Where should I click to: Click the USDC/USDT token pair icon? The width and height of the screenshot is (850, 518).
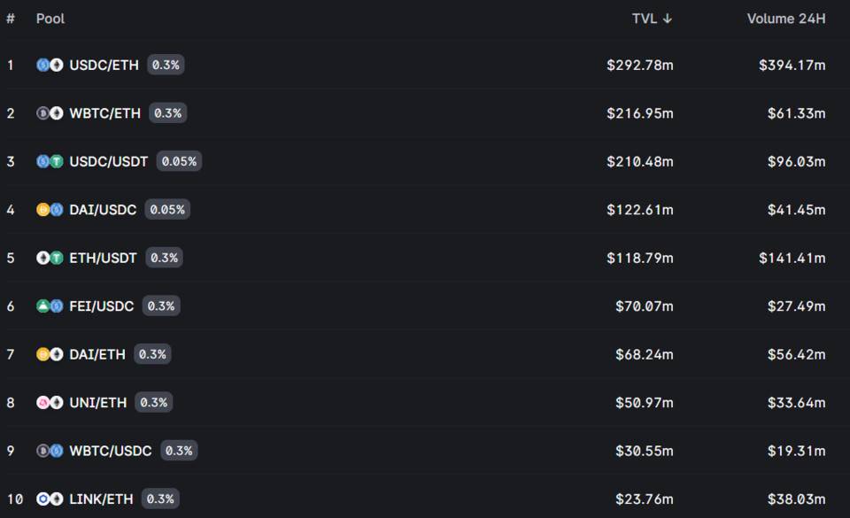tap(50, 161)
